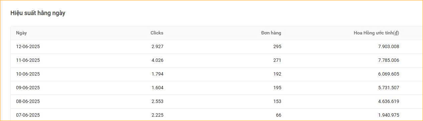Select the 08-06-2025 date cell

[x=28, y=102]
